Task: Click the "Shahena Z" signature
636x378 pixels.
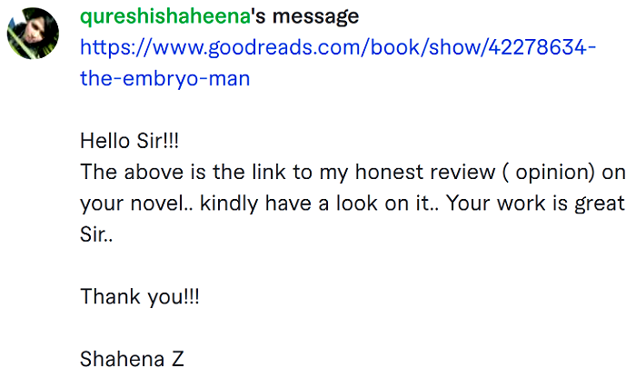Action: (x=132, y=359)
